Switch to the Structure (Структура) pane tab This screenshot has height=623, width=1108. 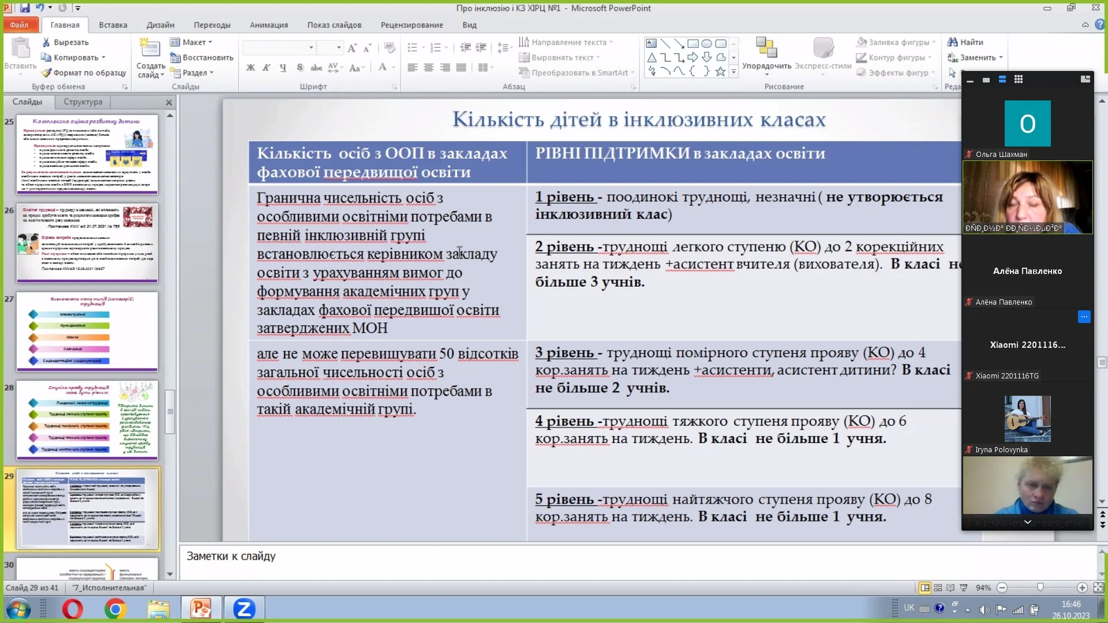tap(83, 102)
